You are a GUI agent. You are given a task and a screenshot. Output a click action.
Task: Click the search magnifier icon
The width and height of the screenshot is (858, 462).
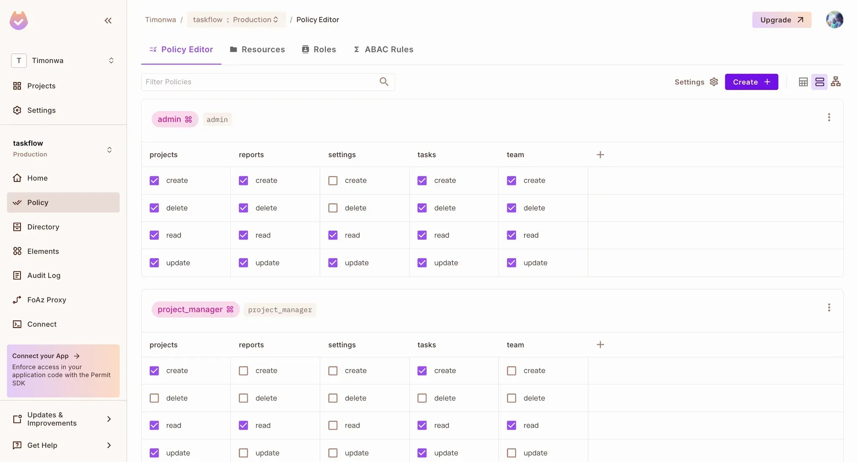tap(384, 82)
